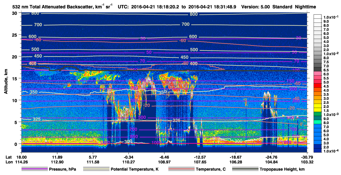Click the longitude value 111.58
Viewport: 341px width, 175px height.
[93, 162]
